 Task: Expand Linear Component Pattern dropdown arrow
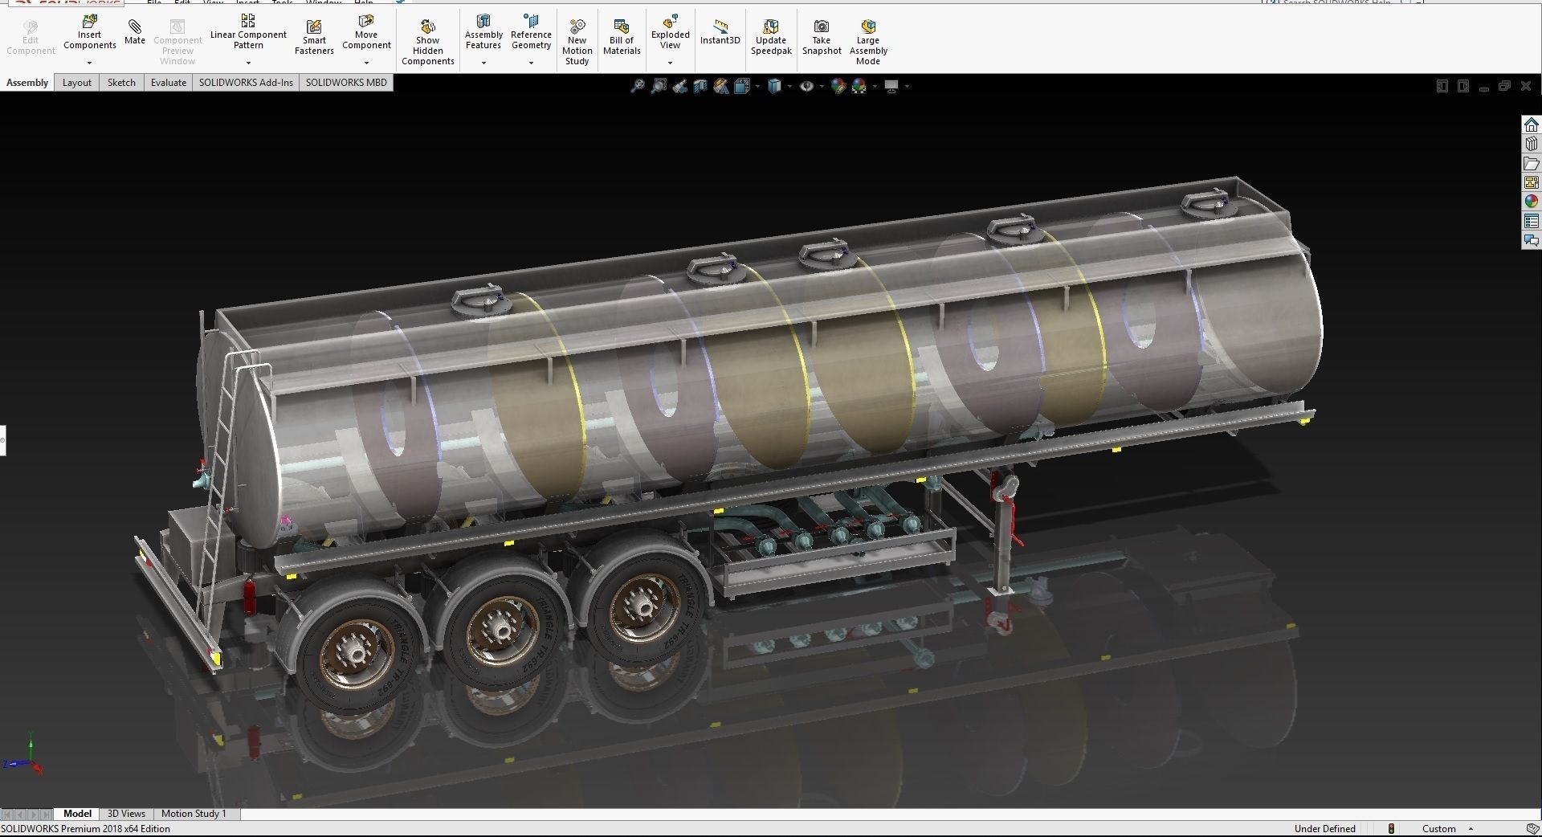tap(248, 63)
